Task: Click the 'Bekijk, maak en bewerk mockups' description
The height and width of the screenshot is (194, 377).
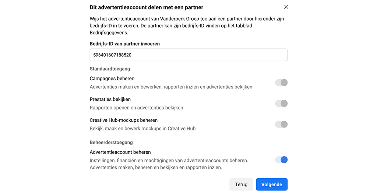Action: (142, 129)
